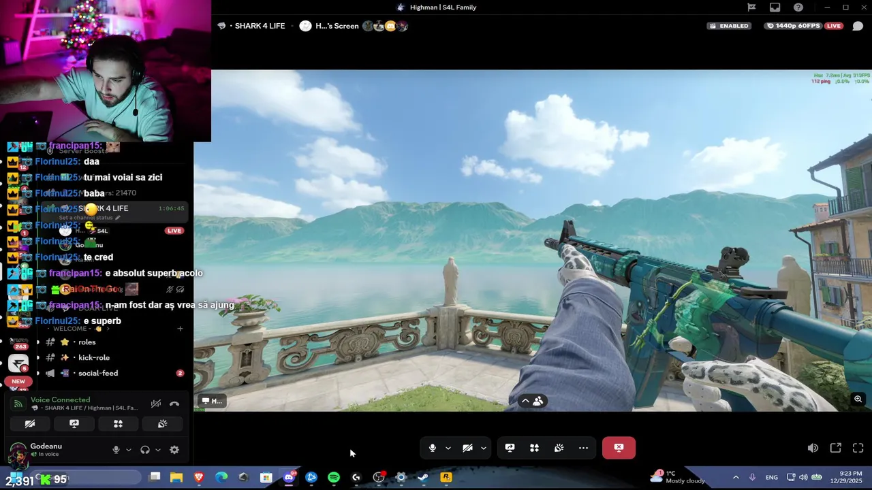This screenshot has width=872, height=490.
Task: Open soundboard icon in stream control bar
Action: (x=559, y=448)
